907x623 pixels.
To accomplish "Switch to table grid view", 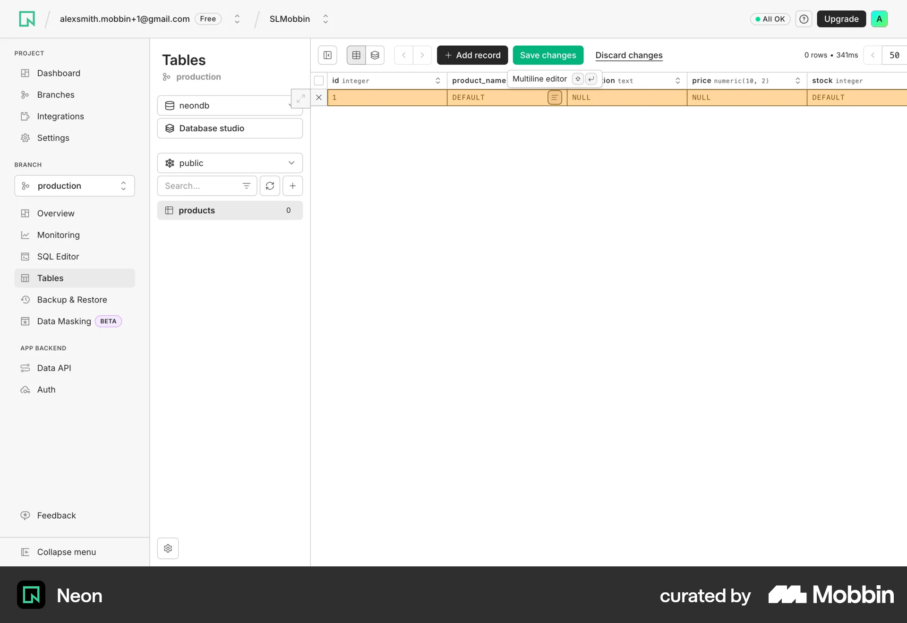I will click(x=356, y=55).
